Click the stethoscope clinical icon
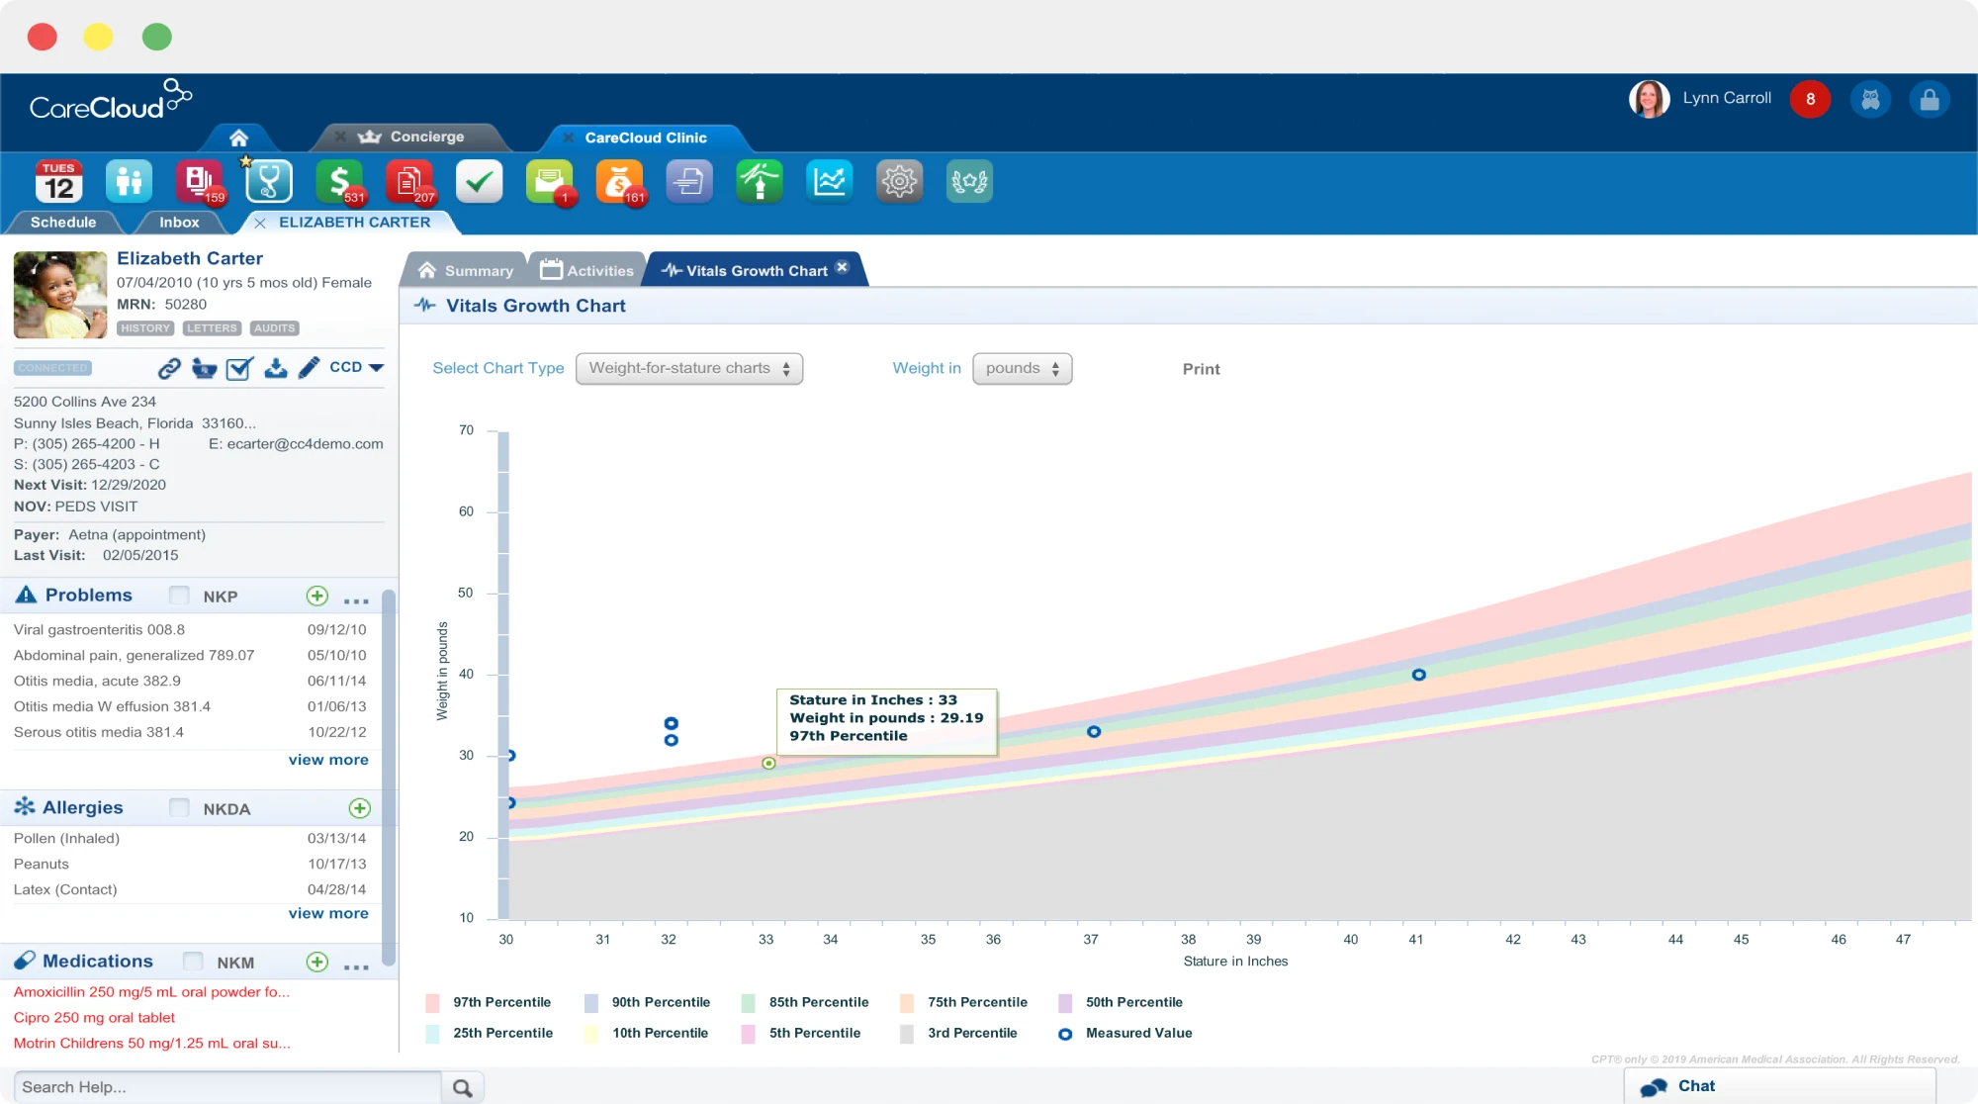This screenshot has width=1978, height=1104. [x=269, y=182]
